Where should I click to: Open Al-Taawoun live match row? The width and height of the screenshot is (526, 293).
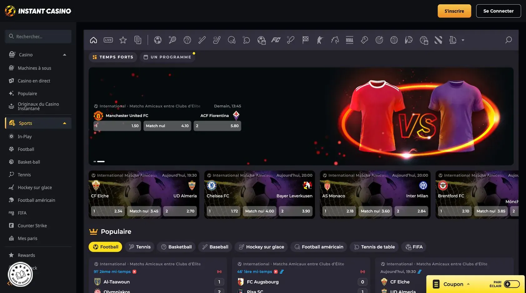[x=159, y=282]
